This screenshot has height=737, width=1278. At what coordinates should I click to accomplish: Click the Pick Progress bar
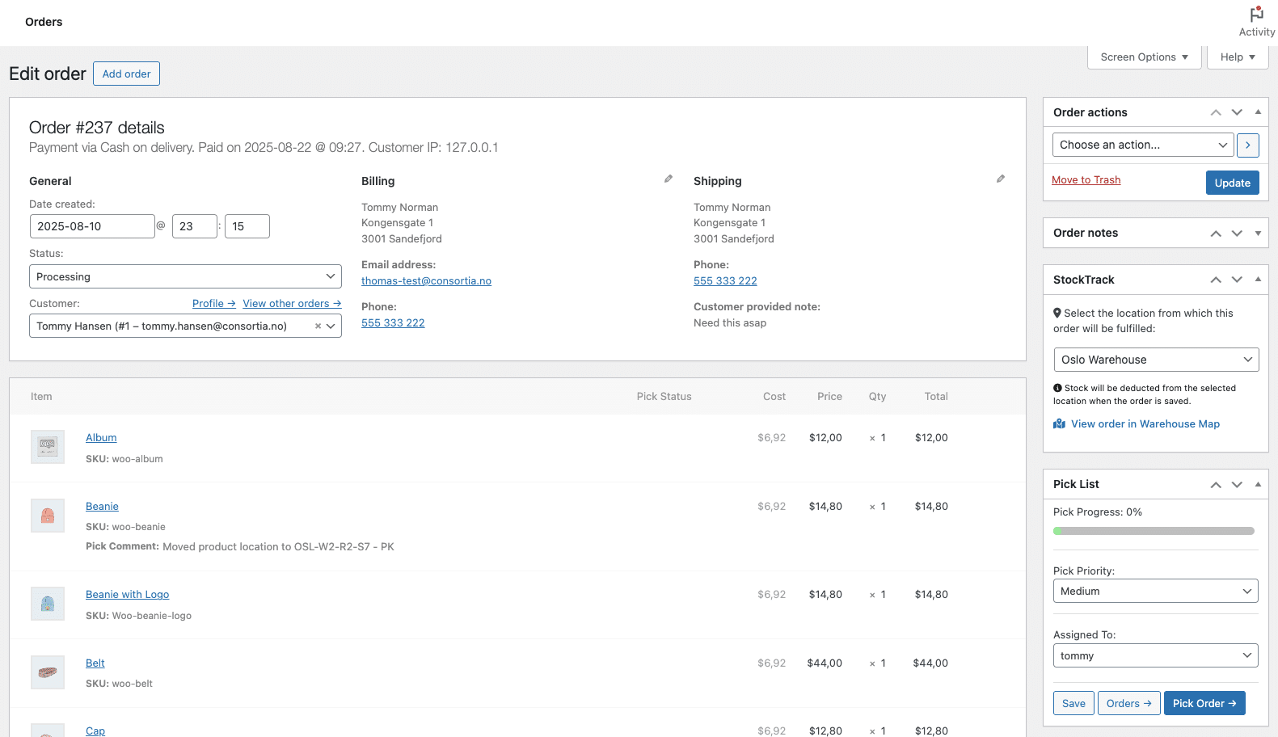tap(1154, 531)
